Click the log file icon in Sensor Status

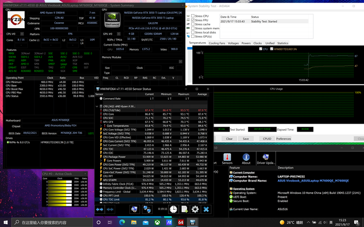(184, 210)
